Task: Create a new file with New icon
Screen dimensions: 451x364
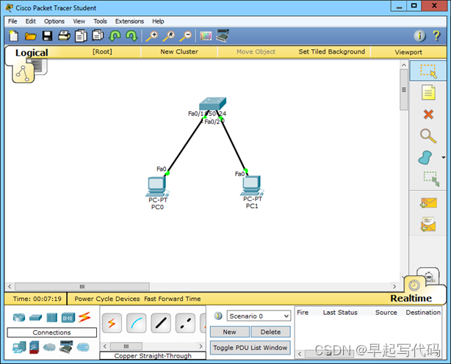Action: pyautogui.click(x=13, y=36)
